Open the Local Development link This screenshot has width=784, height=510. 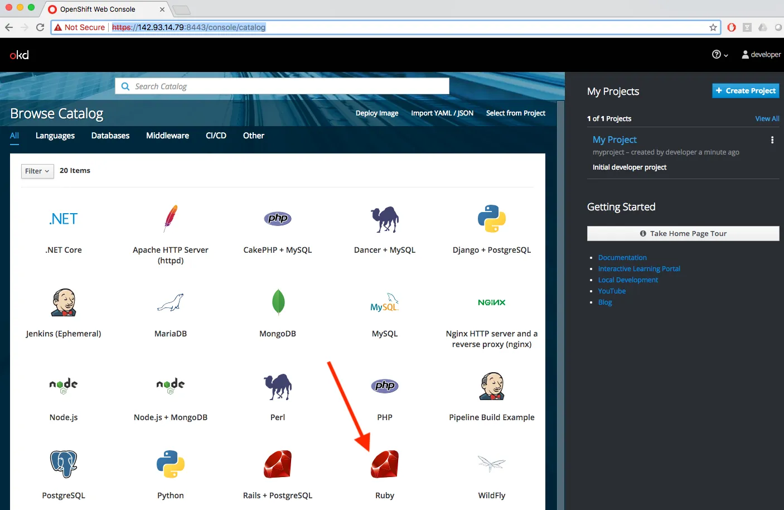pos(628,280)
